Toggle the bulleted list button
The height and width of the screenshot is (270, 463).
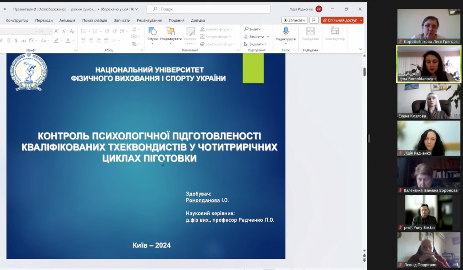click(x=84, y=31)
